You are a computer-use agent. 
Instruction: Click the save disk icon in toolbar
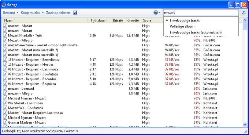pos(75,13)
